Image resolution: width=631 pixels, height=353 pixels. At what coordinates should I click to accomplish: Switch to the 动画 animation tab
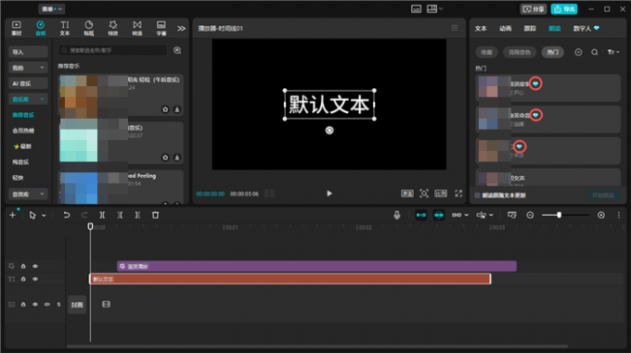(x=505, y=29)
